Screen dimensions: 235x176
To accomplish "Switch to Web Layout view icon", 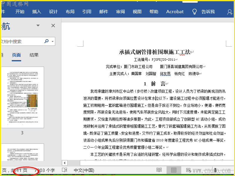I will coord(189,170).
